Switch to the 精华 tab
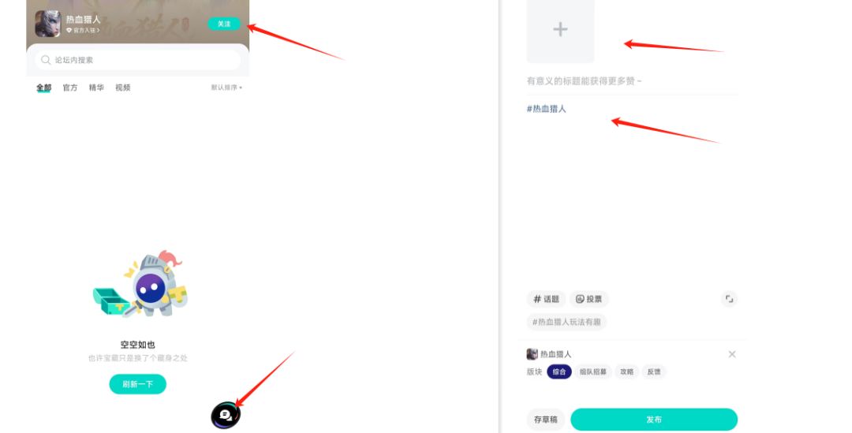Screen dimensions: 852x433 click(x=96, y=88)
